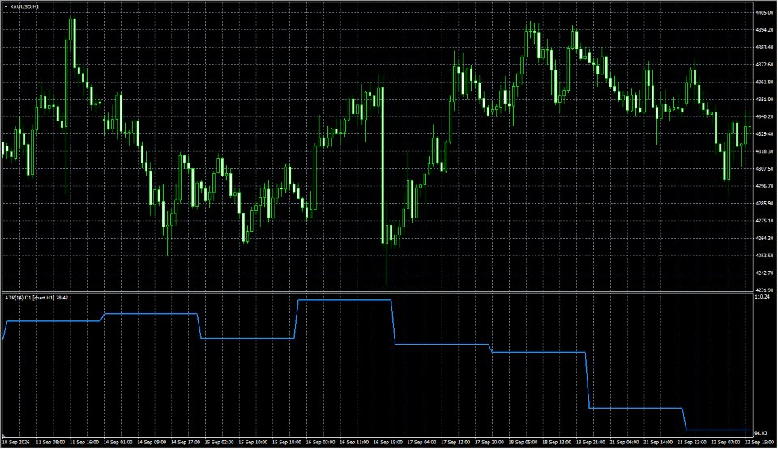Click the 21 Sep 06:00 time label
The height and width of the screenshot is (449, 778).
(x=624, y=442)
